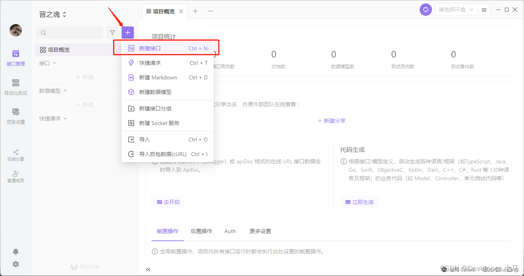Click the 文档数 count
Screen dimensions: 524x276
pyautogui.click(x=274, y=54)
